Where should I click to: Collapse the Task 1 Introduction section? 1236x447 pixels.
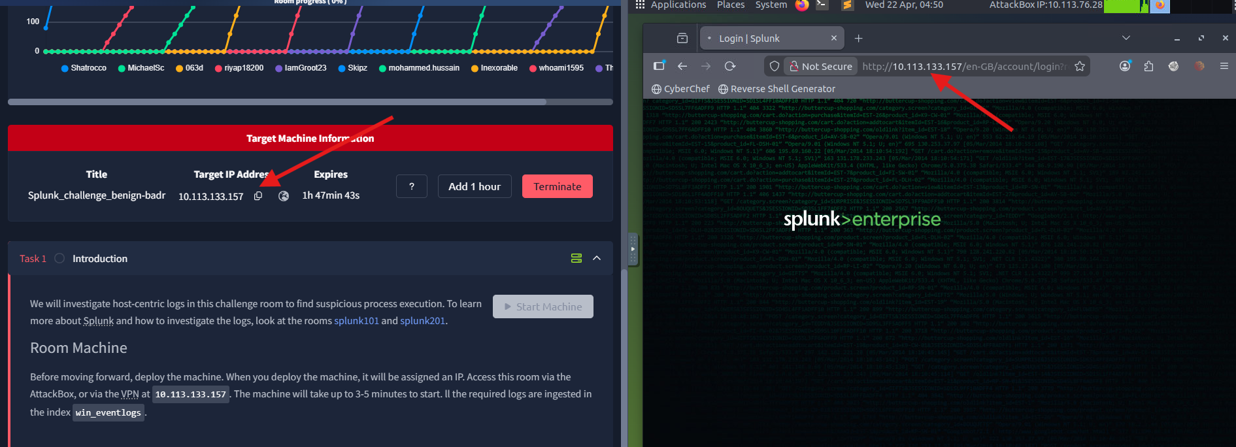coord(597,258)
